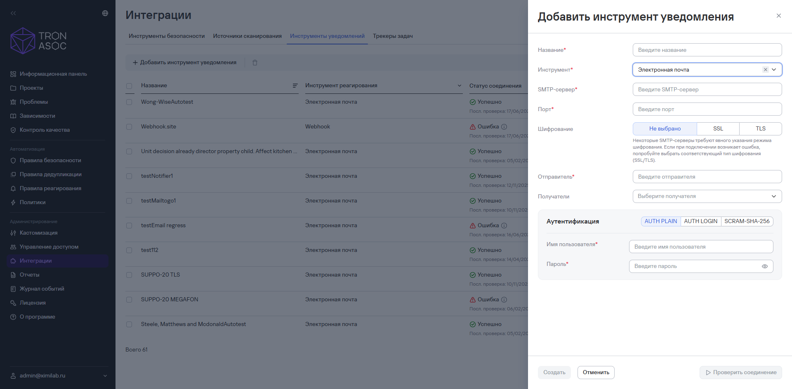This screenshot has height=389, width=792.
Task: Check the test112 row checkbox
Action: click(x=129, y=250)
